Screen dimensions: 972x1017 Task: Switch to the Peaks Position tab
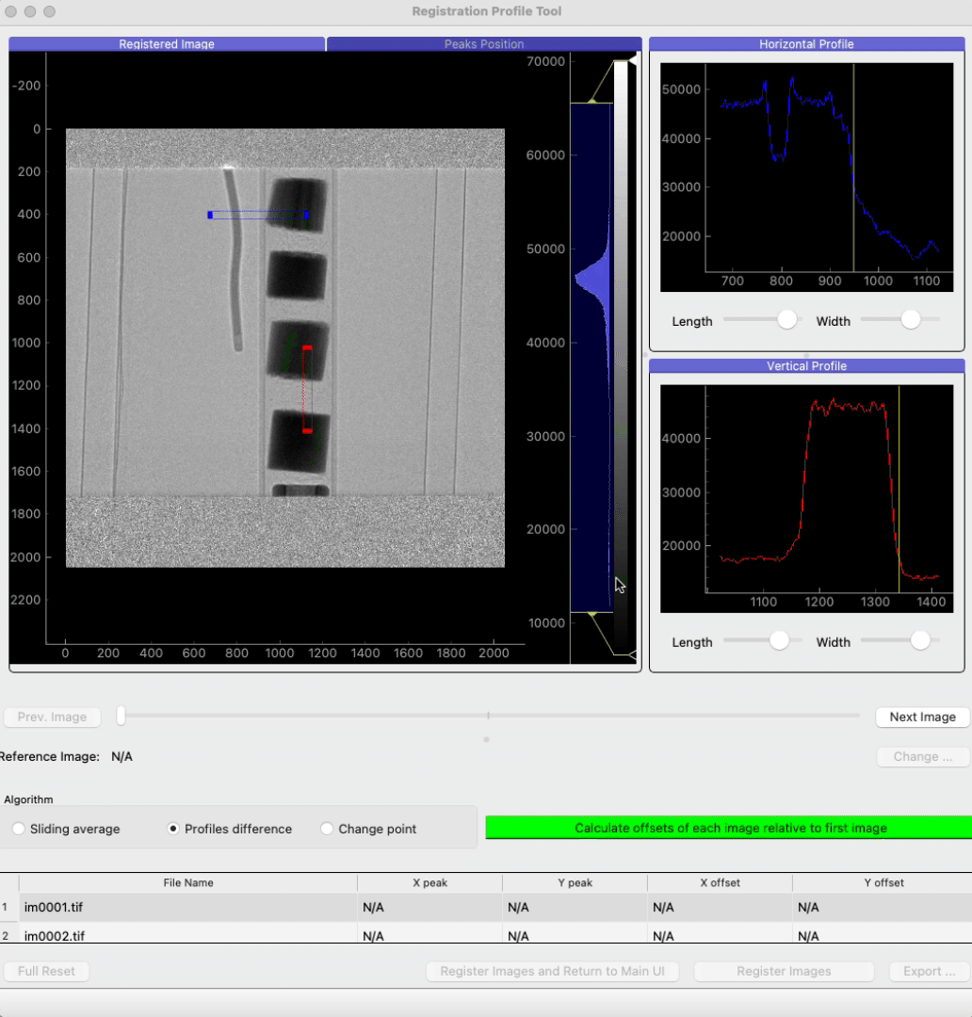pos(484,44)
